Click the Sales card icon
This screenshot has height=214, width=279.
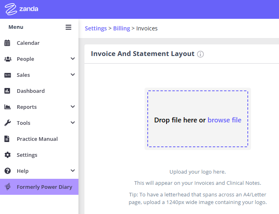coord(8,75)
